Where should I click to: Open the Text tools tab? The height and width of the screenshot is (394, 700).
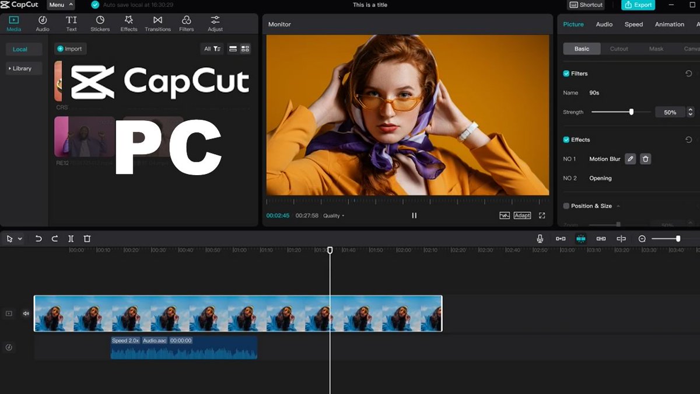click(71, 23)
